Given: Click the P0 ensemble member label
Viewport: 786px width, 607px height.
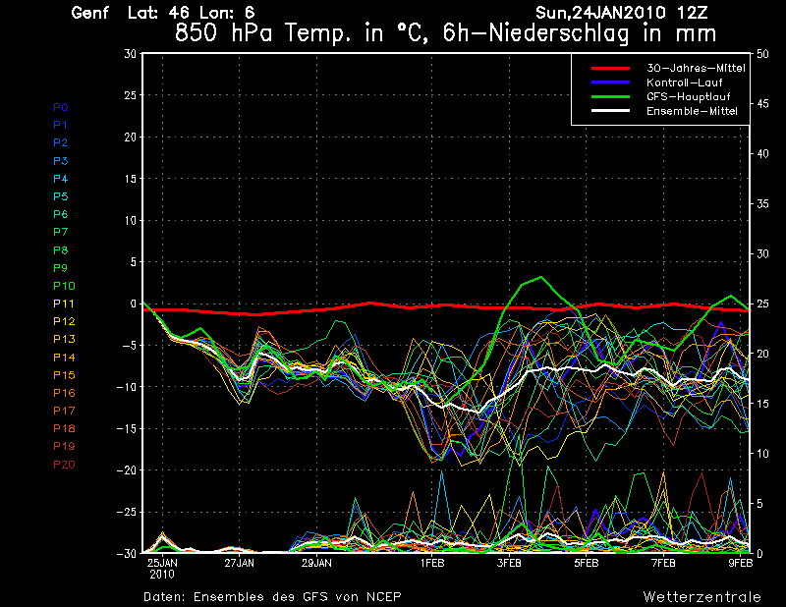Looking at the screenshot, I should [61, 107].
